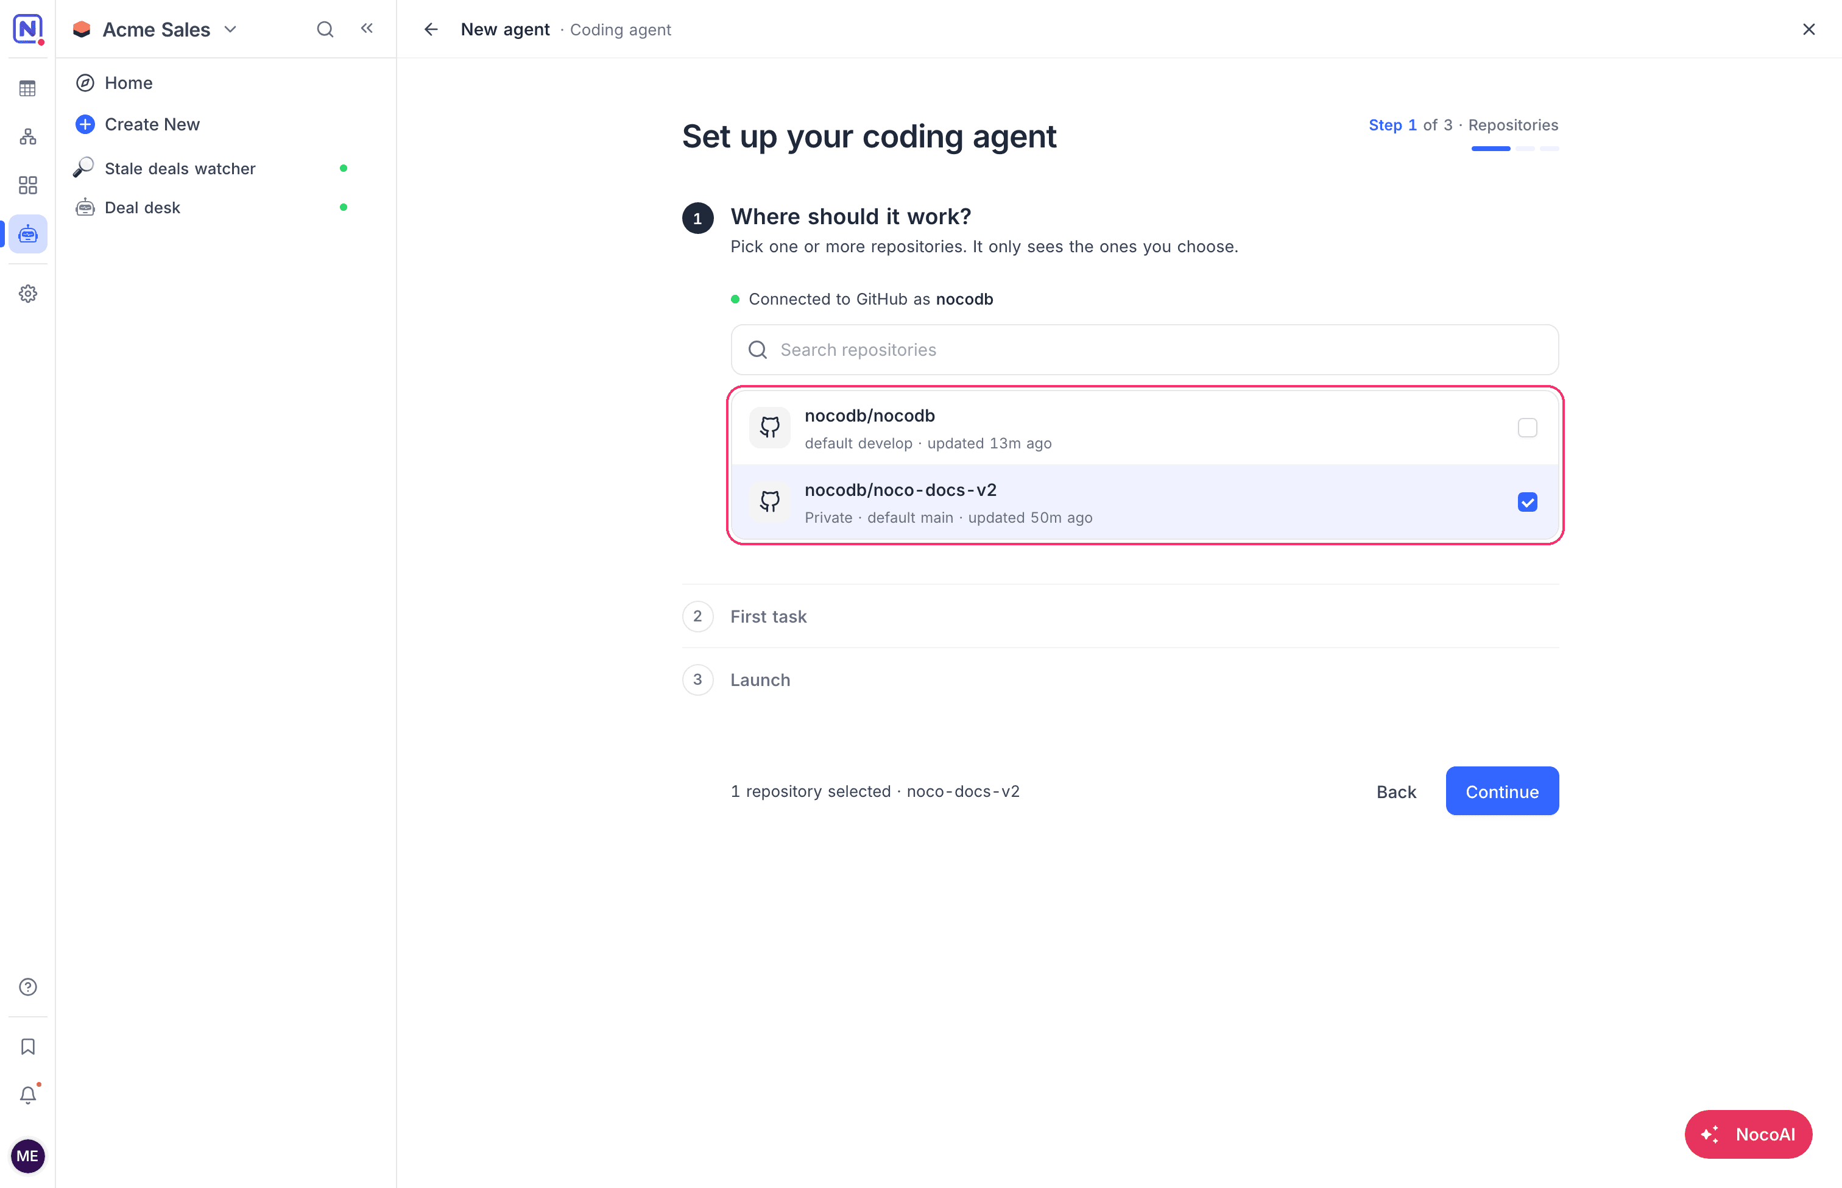Open the ME user avatar
The height and width of the screenshot is (1188, 1842).
coord(28,1156)
